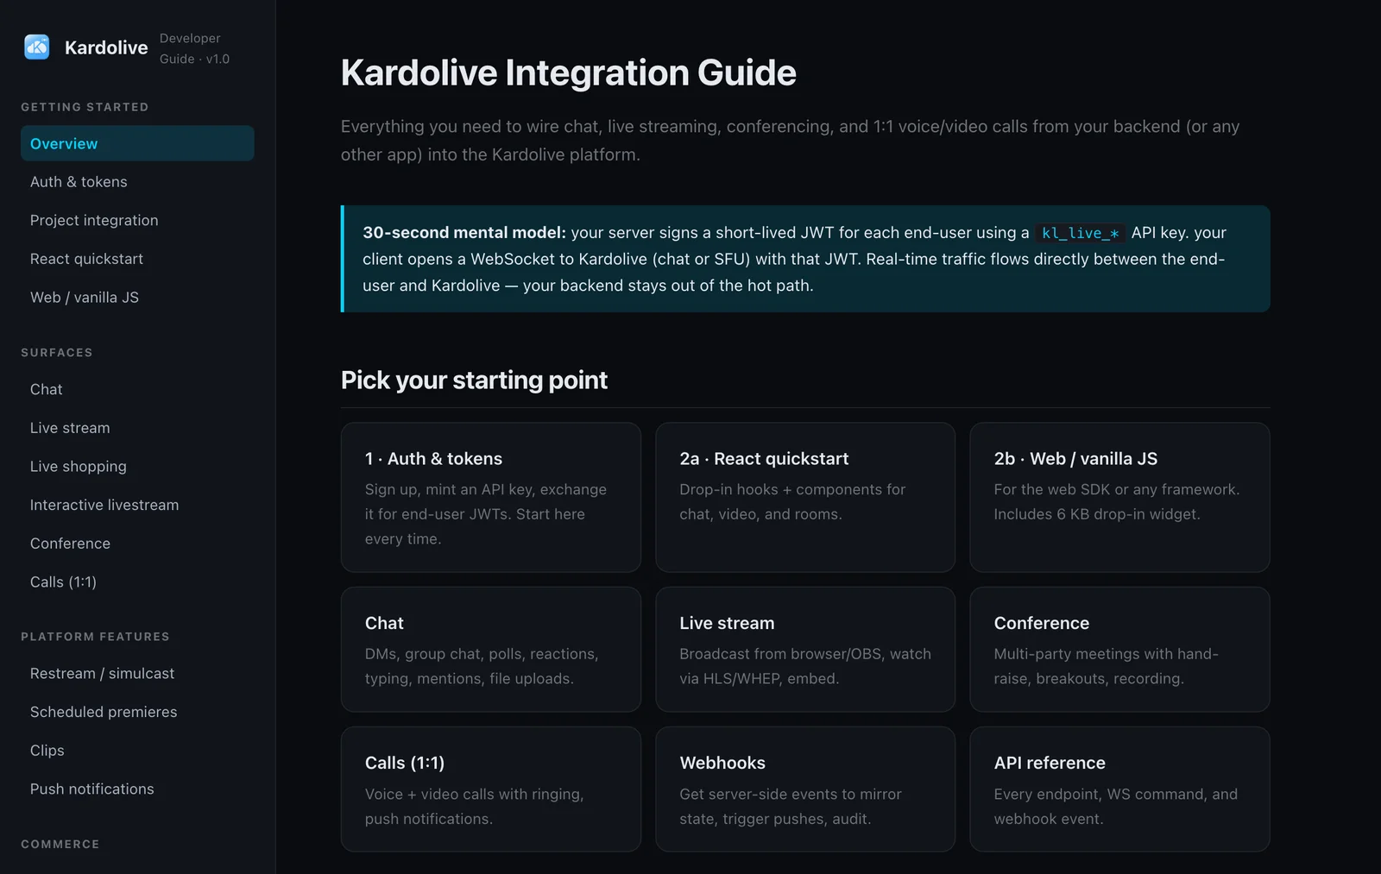Navigate to Live shopping in sidebar

coord(137,466)
